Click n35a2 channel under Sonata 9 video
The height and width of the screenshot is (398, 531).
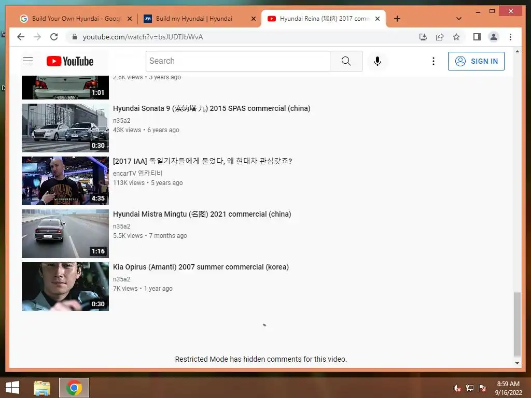[x=121, y=120]
